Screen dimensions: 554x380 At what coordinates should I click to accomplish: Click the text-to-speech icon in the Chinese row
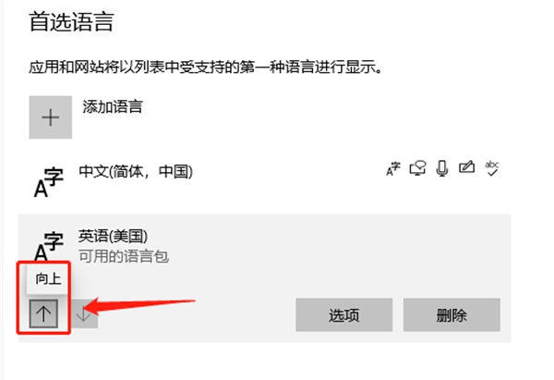417,168
